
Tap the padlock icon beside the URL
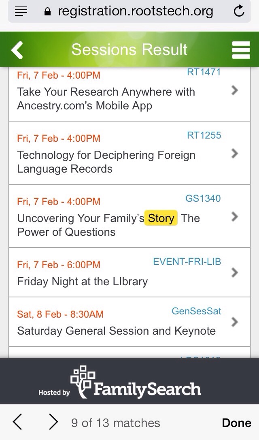tap(48, 11)
